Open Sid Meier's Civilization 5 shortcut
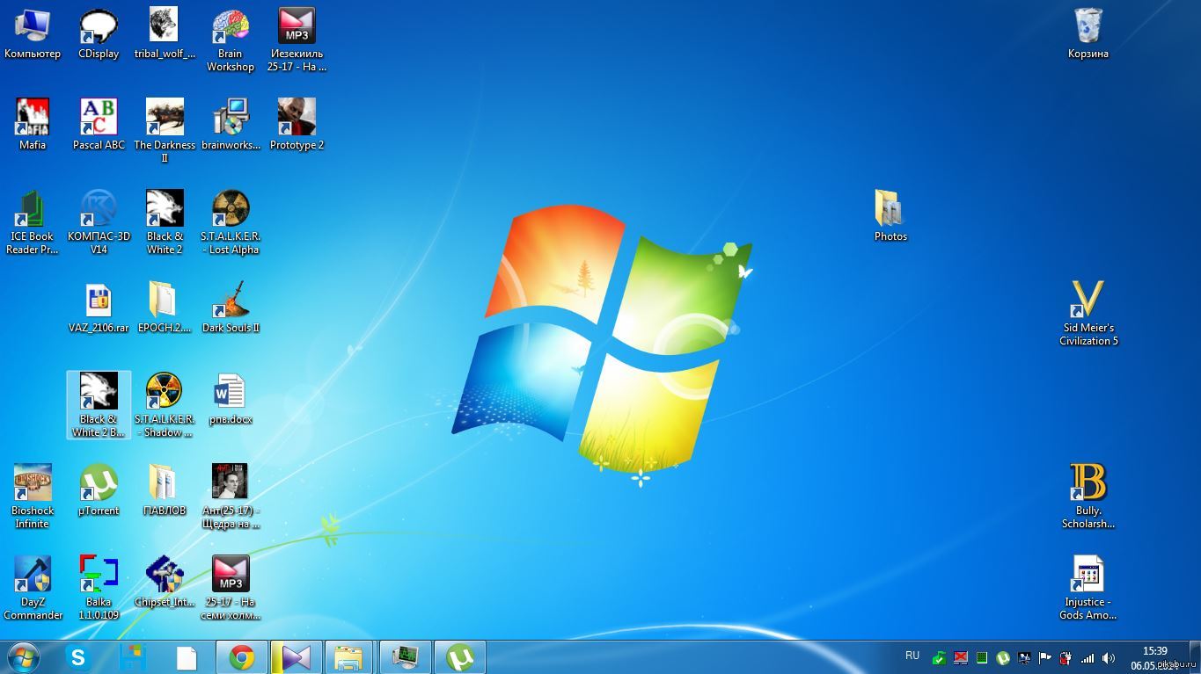The image size is (1201, 674). tap(1088, 314)
